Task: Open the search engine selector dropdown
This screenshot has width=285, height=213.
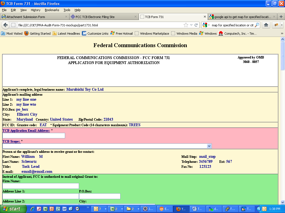Action: pyautogui.click(x=206, y=25)
